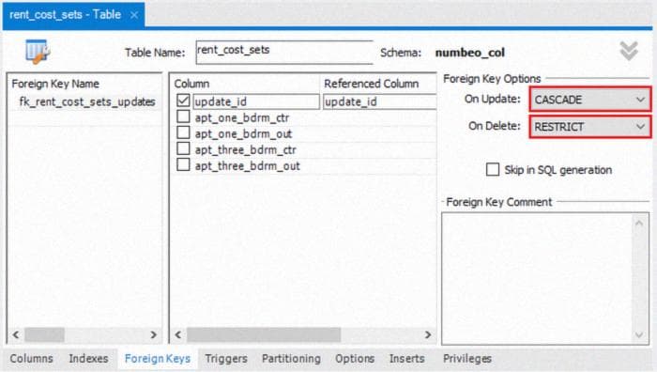This screenshot has width=657, height=372.
Task: Check the apt_one_bdrm_ctr column checkbox
Action: pos(183,116)
